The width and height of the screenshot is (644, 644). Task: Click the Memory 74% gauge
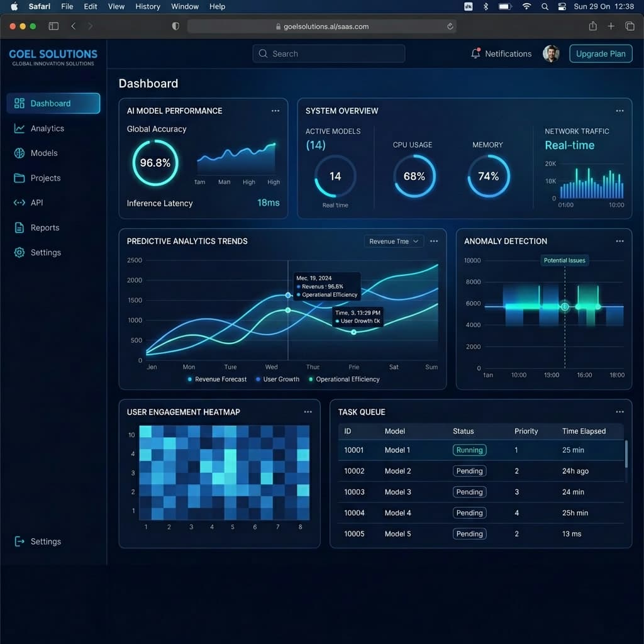488,176
